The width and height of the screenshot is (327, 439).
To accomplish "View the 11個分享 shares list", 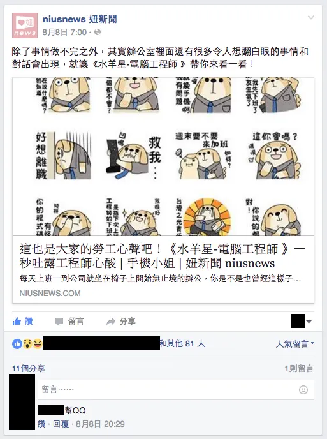I will [28, 368].
